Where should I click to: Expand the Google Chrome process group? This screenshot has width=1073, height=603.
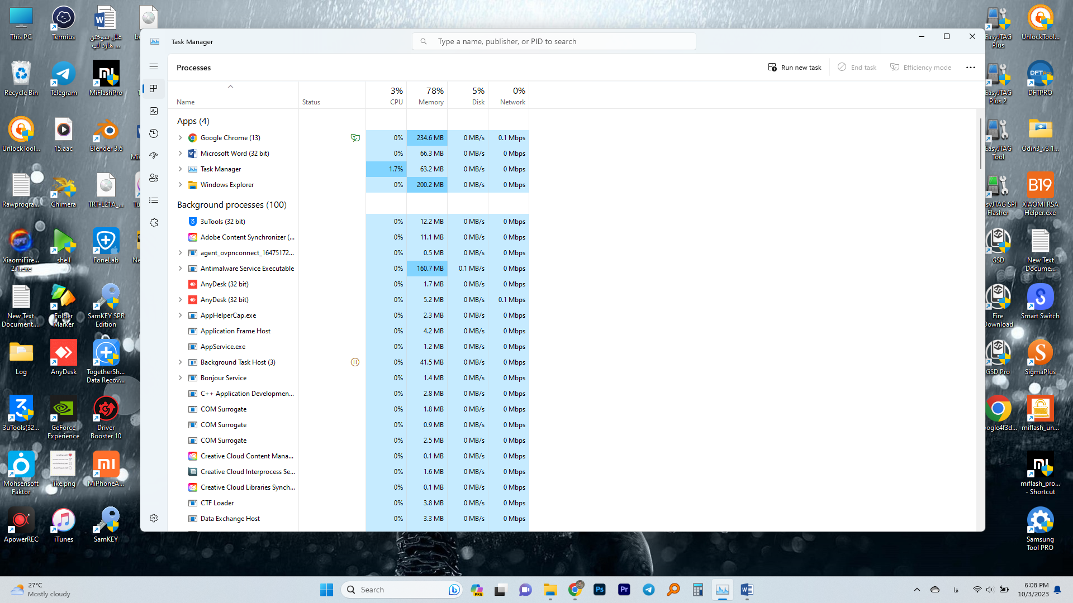[180, 138]
